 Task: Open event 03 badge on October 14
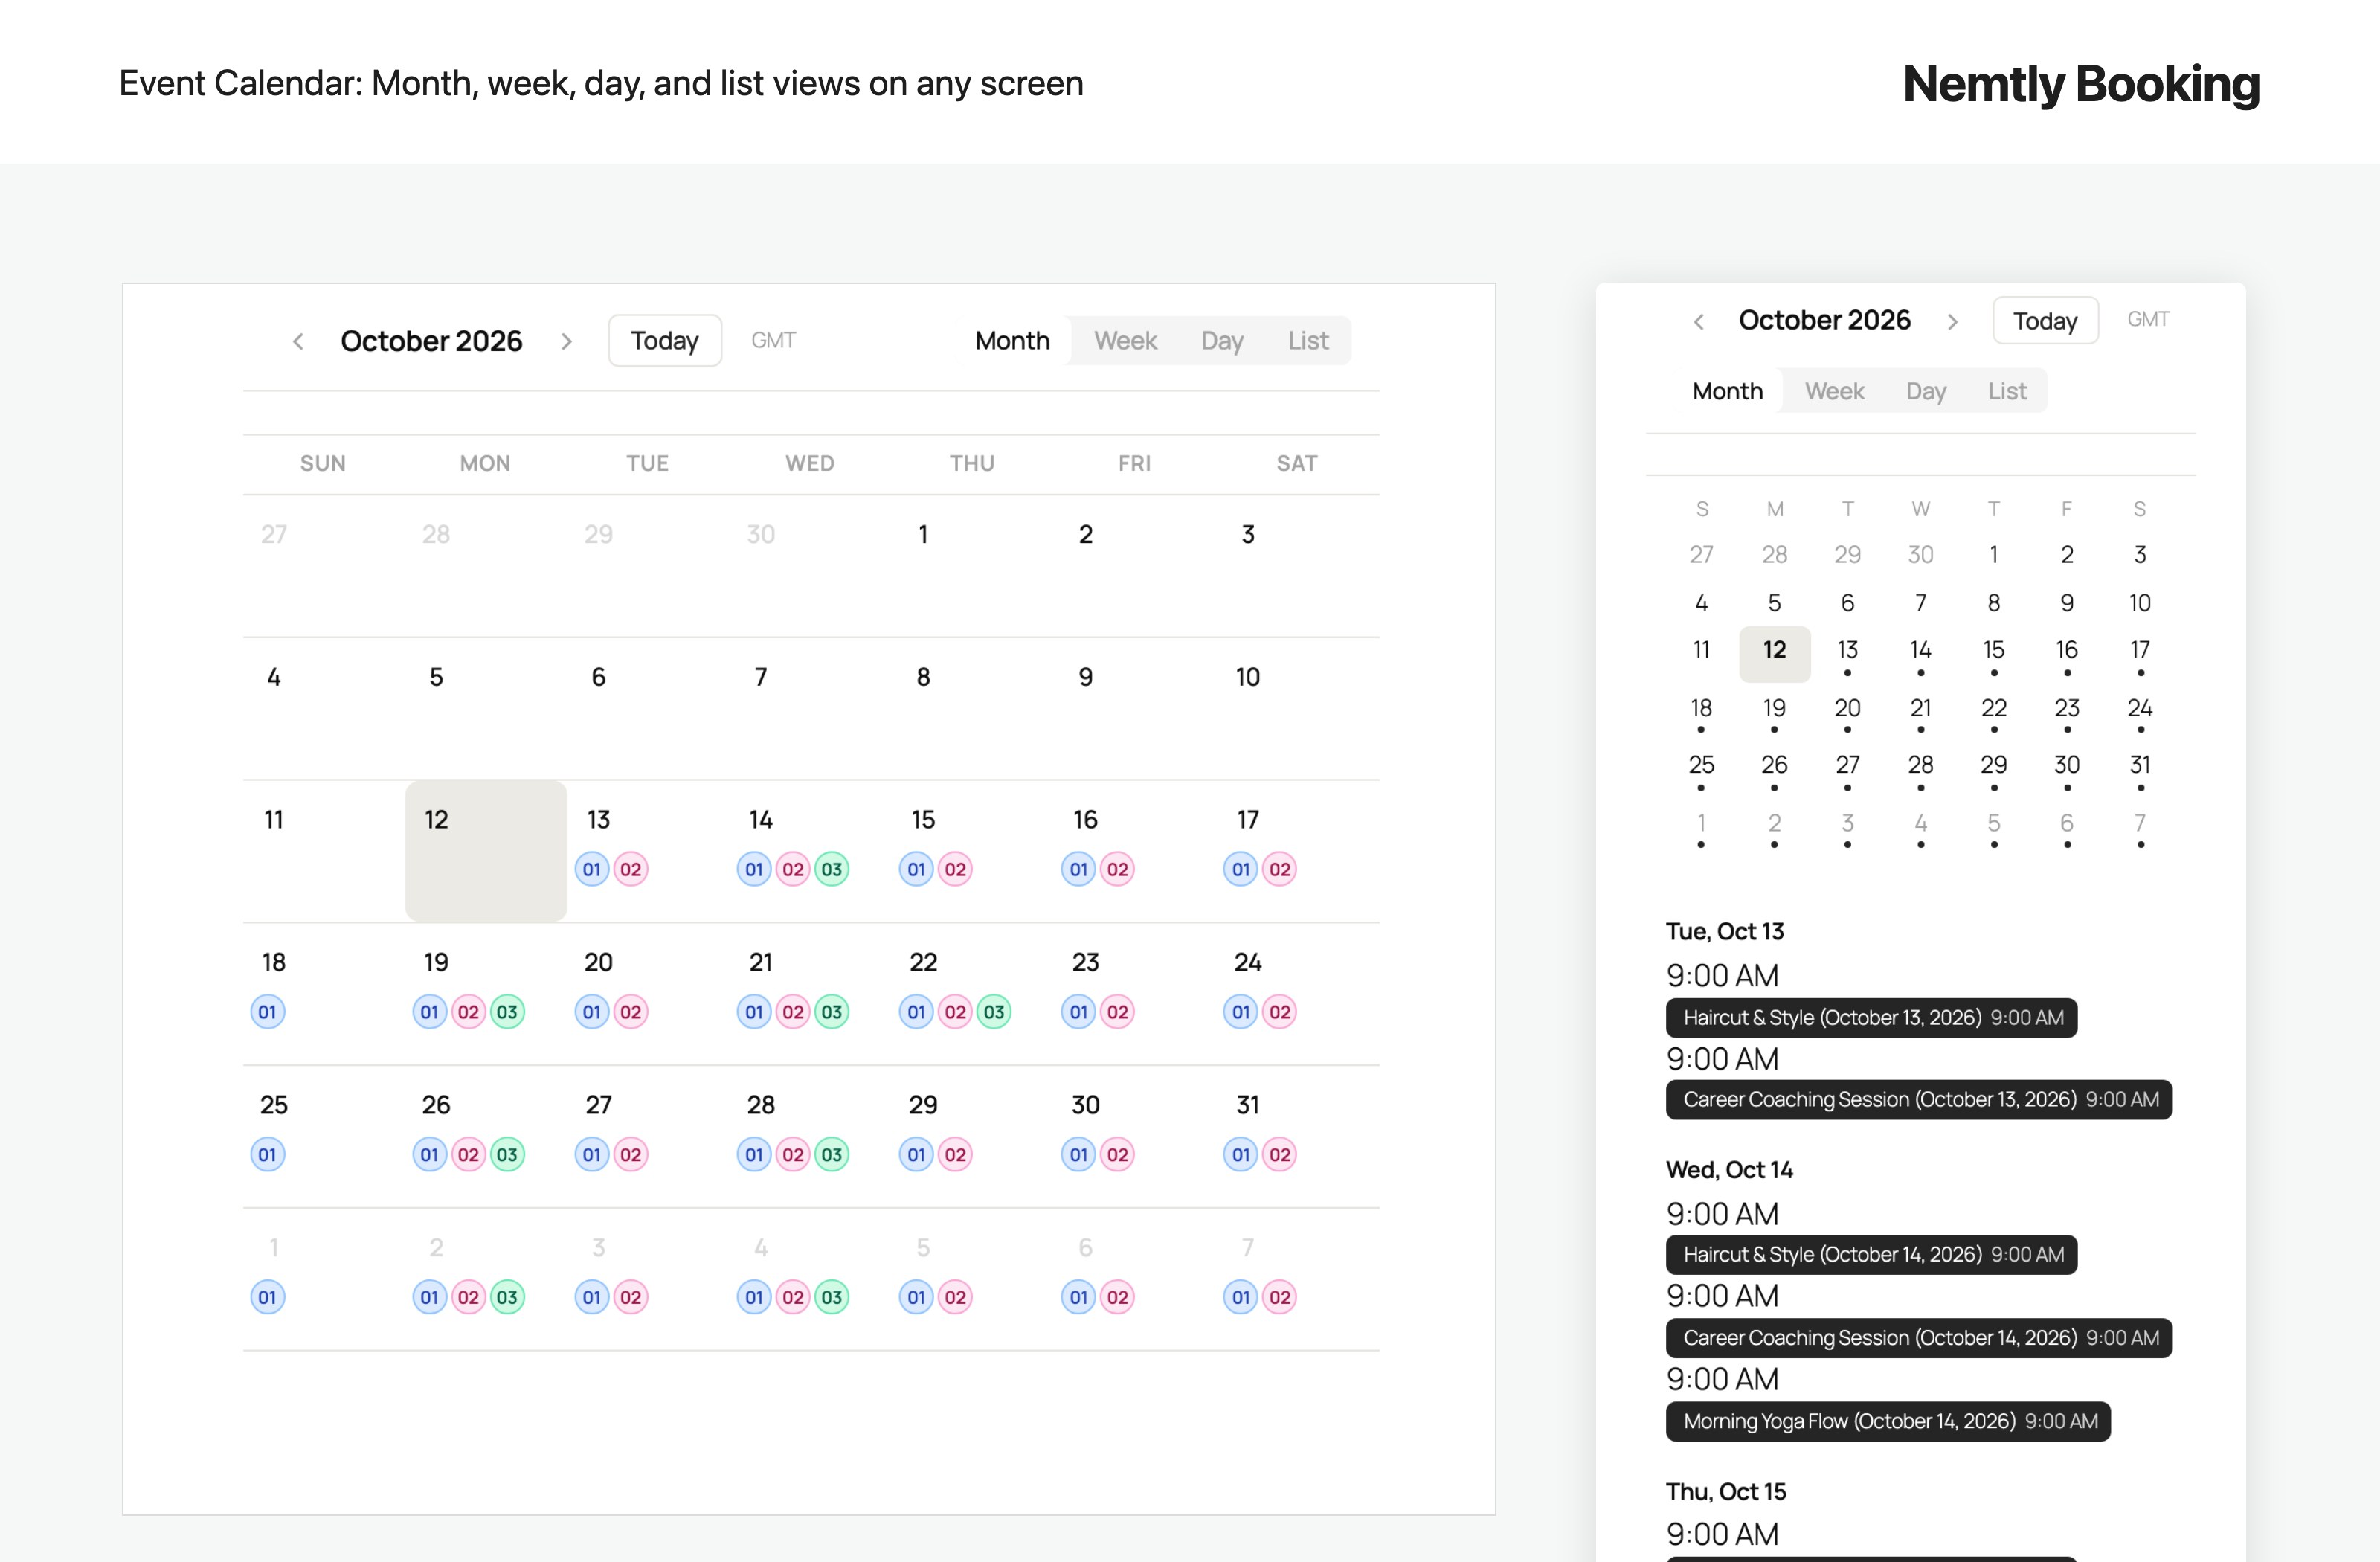click(x=832, y=869)
